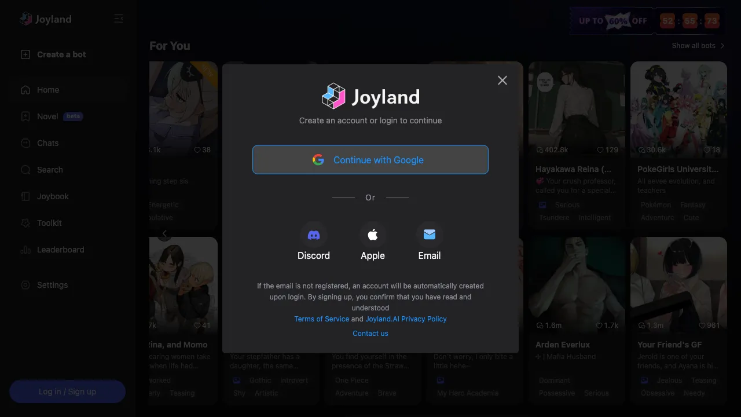Image resolution: width=741 pixels, height=417 pixels.
Task: Click the Create a bot icon
Action: pos(25,54)
